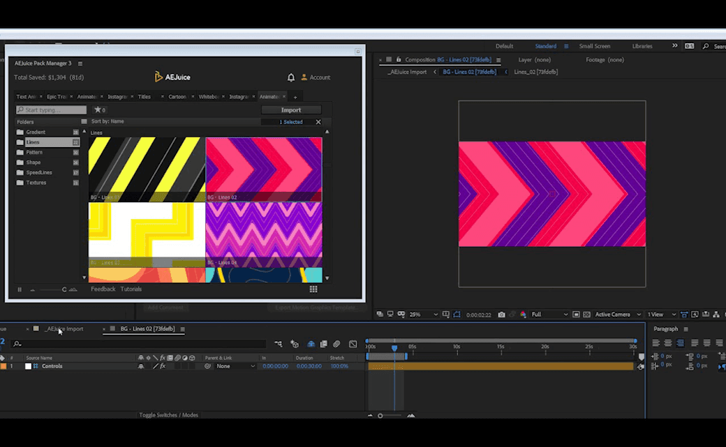Image resolution: width=726 pixels, height=447 pixels.
Task: Switch to Libraries workspace
Action: tap(642, 46)
